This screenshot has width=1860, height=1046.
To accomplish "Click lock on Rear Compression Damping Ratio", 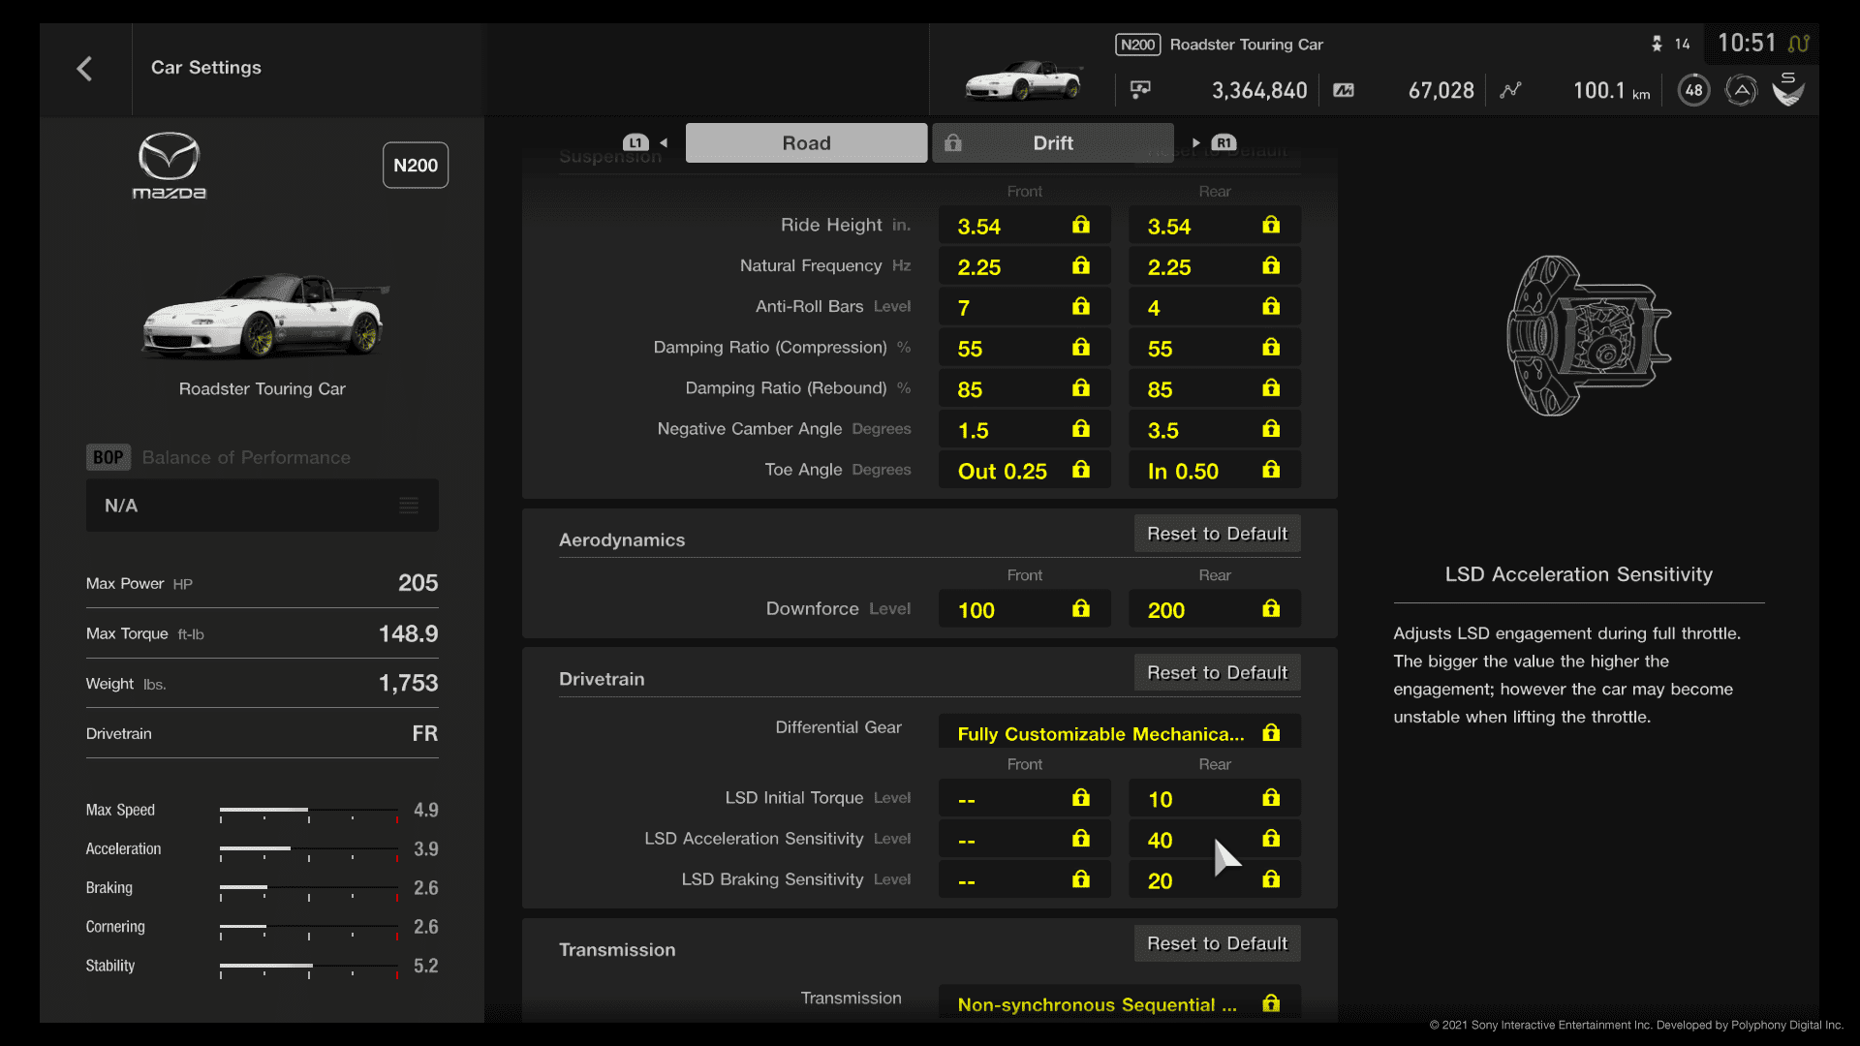I will [x=1271, y=348].
